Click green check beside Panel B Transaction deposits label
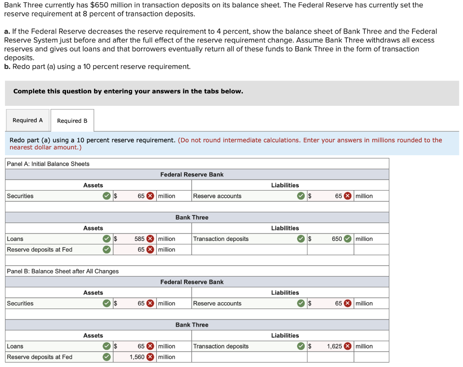Image resolution: width=463 pixels, height=367 pixels. coord(301,346)
